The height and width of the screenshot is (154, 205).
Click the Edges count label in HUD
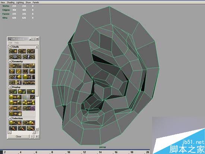[6, 10]
